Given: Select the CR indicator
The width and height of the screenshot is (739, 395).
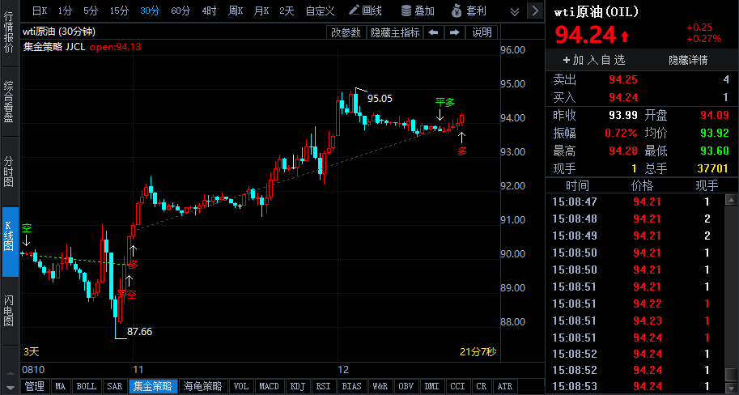Looking at the screenshot, I should pyautogui.click(x=481, y=386).
